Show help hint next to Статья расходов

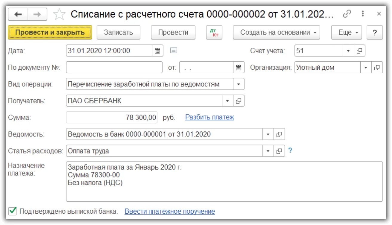(x=290, y=151)
